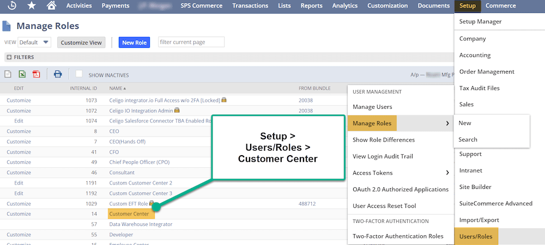
Task: Choose Manage Users in the submenu
Action: pyautogui.click(x=372, y=107)
